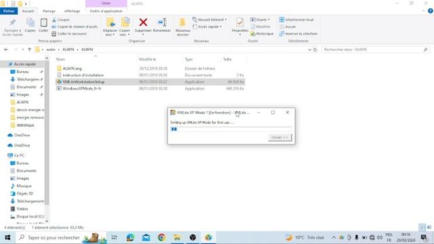Click the back navigation arrow
The width and height of the screenshot is (434, 244).
(x=6, y=49)
